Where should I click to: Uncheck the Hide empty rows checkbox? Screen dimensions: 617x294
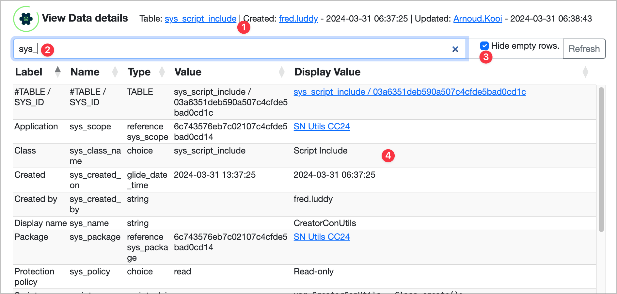click(484, 46)
